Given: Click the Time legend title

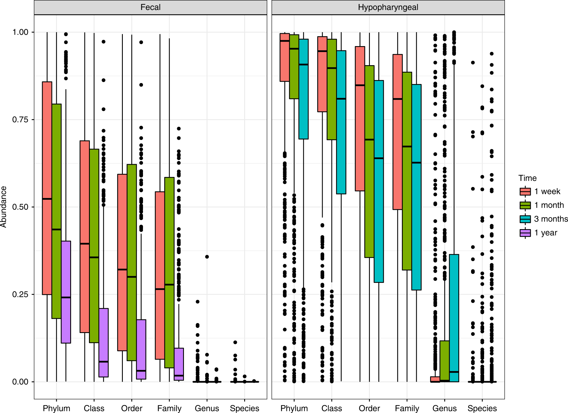Looking at the screenshot, I should (527, 178).
